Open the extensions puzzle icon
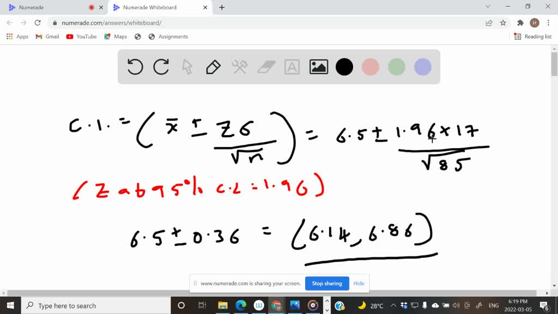The image size is (558, 314). point(520,23)
